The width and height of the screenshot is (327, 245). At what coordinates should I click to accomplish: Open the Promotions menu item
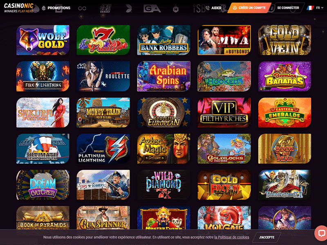pos(56,8)
